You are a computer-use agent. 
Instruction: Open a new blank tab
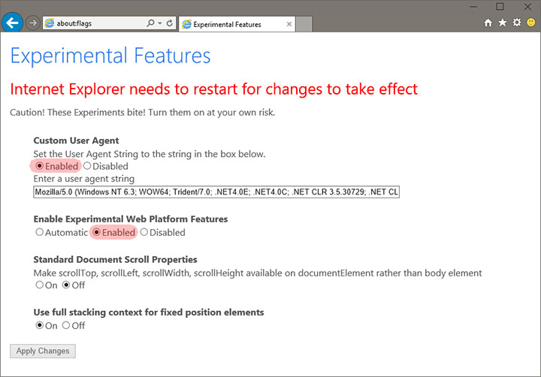(304, 24)
